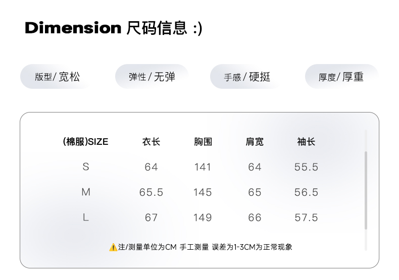Choose the size M row label
The width and height of the screenshot is (399, 280).
tap(86, 192)
